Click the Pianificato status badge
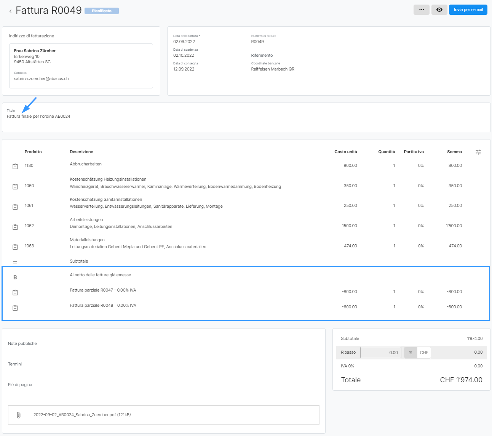 point(102,11)
